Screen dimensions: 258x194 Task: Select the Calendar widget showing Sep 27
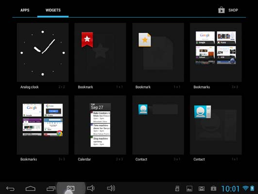coord(100,125)
